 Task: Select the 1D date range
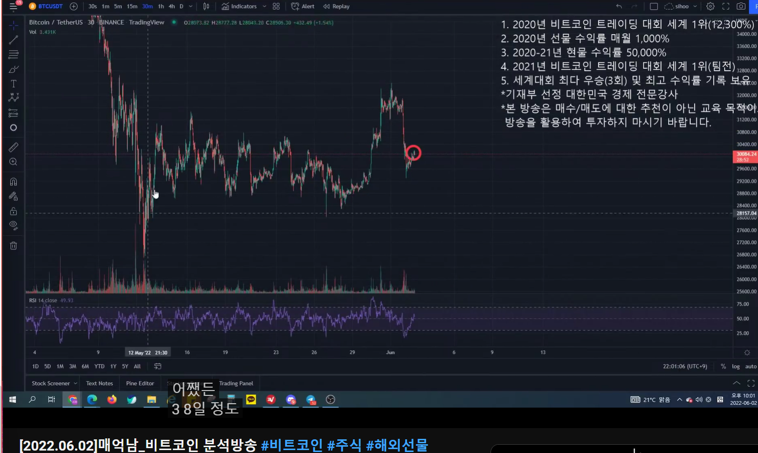(x=35, y=366)
